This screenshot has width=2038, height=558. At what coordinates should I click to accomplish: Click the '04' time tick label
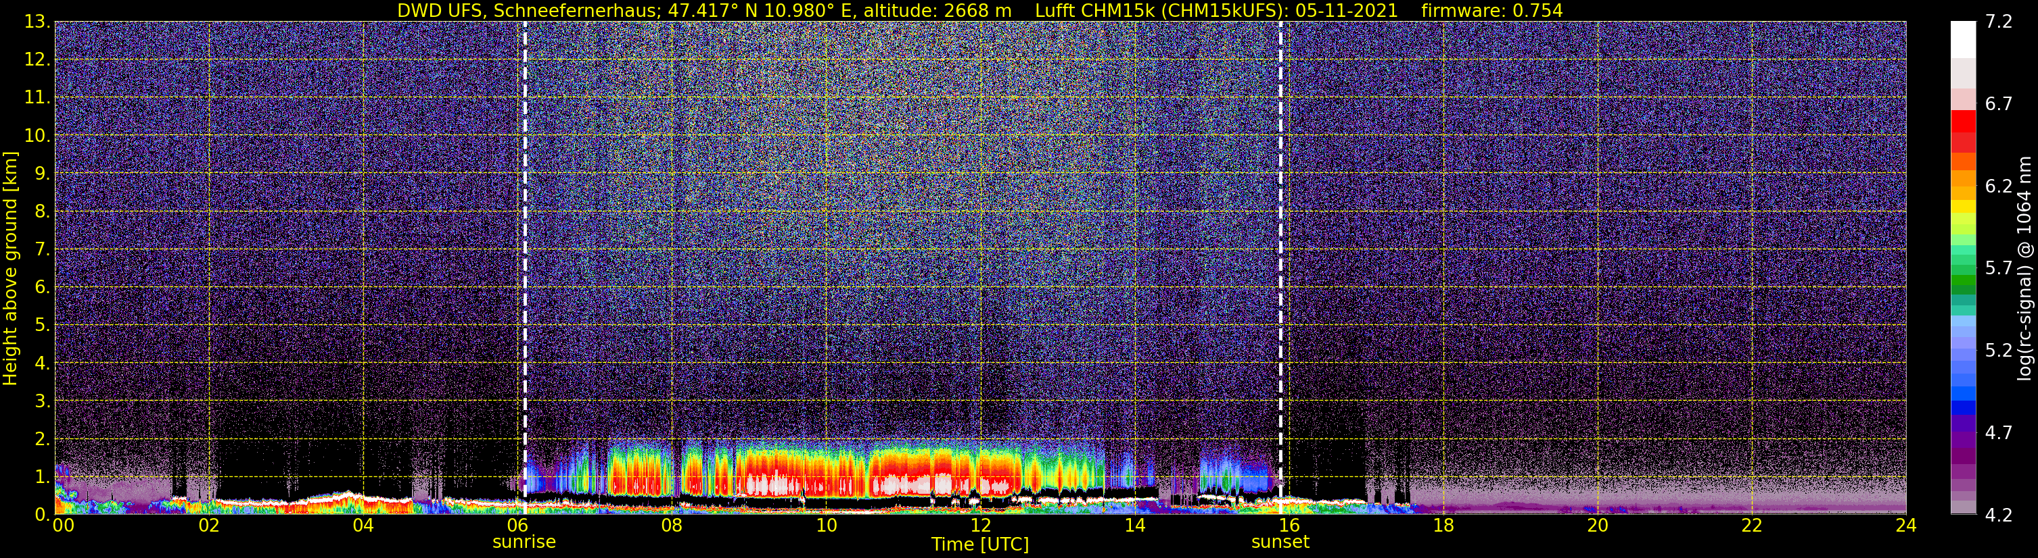[363, 526]
